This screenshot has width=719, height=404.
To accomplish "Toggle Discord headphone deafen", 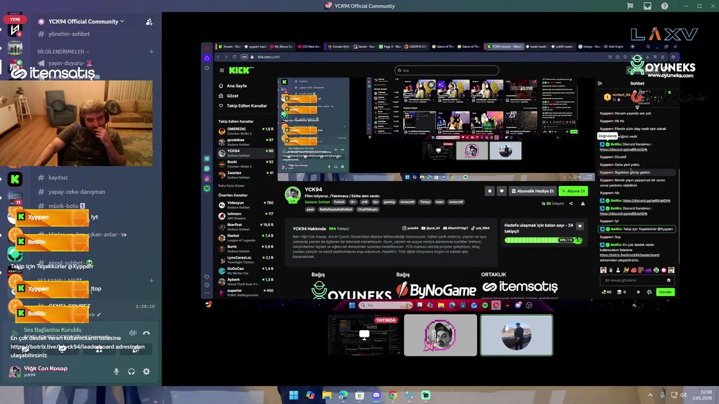I will [x=131, y=371].
